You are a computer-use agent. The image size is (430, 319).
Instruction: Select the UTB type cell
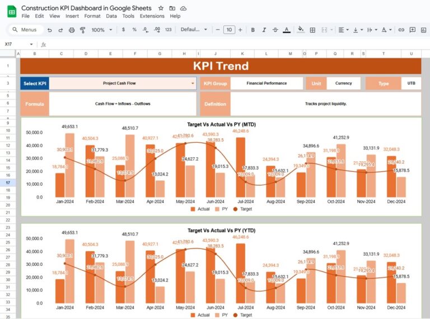point(411,83)
